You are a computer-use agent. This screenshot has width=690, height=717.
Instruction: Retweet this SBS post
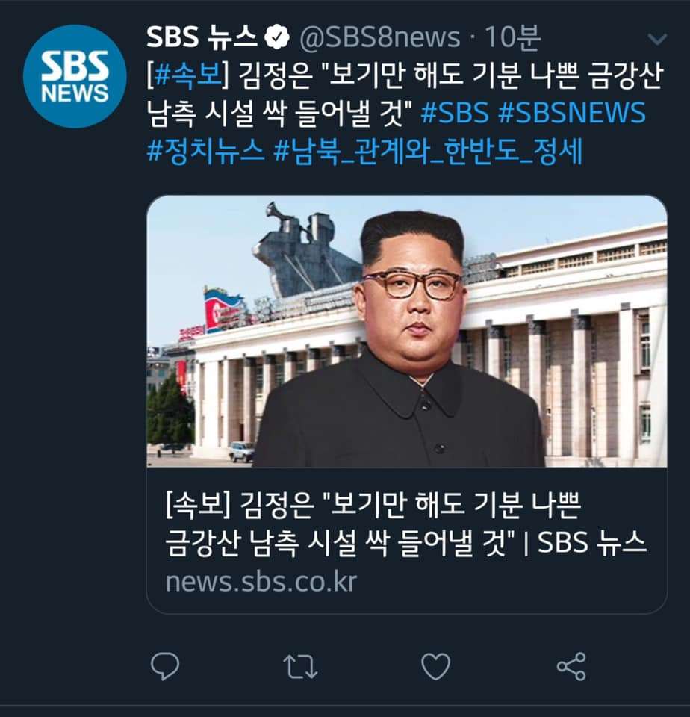pos(300,666)
